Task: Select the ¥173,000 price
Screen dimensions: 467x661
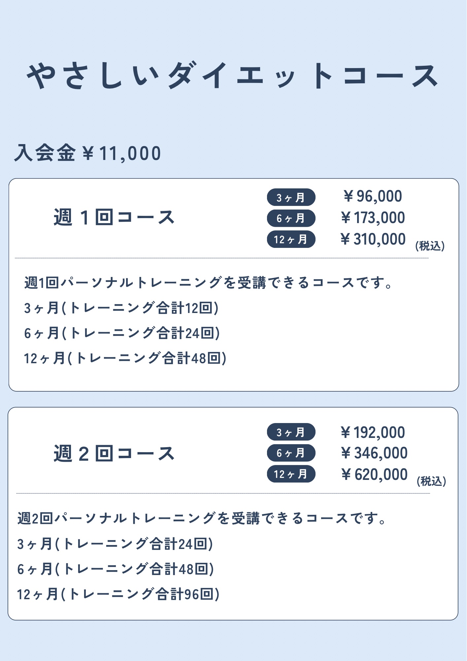Action: click(373, 218)
